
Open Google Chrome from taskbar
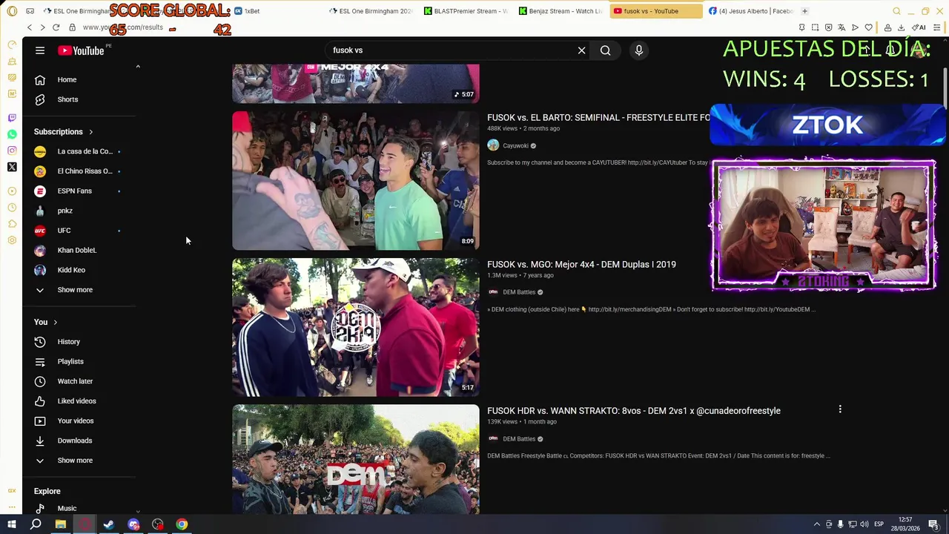pos(182,524)
